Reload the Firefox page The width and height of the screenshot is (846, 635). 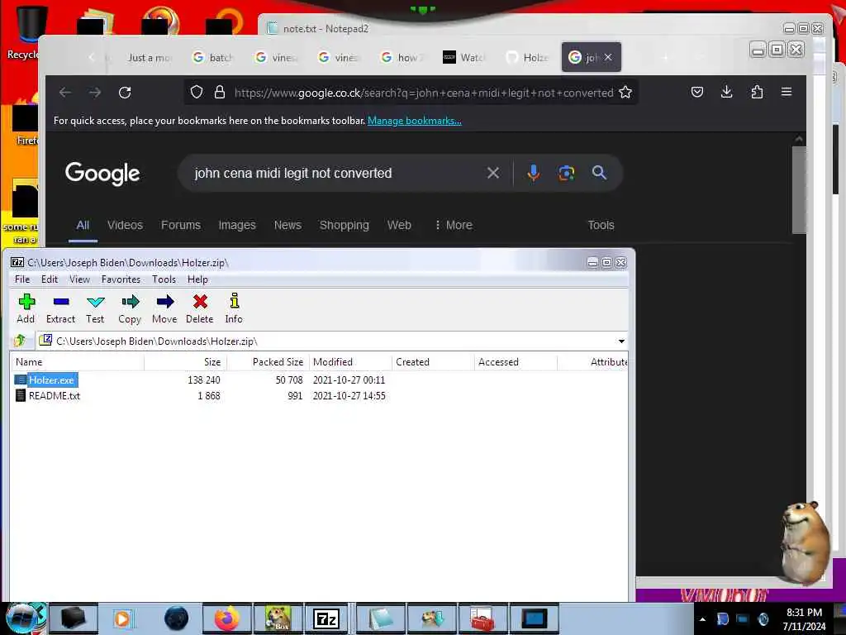(126, 93)
